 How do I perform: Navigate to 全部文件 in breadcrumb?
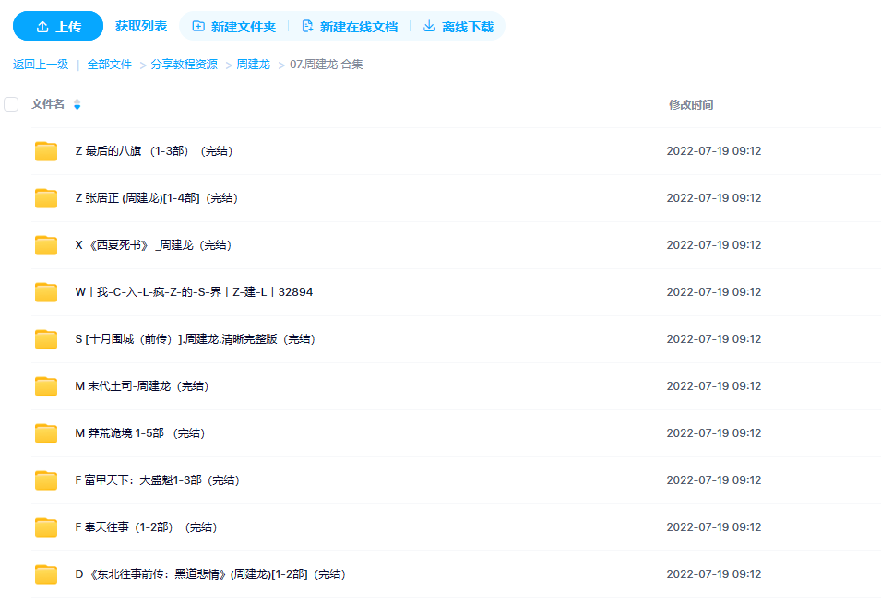pyautogui.click(x=110, y=65)
